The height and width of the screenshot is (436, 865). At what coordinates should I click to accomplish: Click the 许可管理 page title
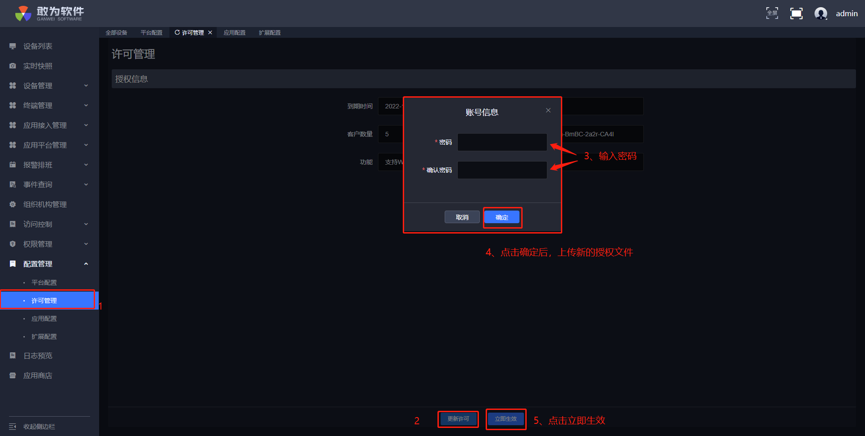coord(133,54)
